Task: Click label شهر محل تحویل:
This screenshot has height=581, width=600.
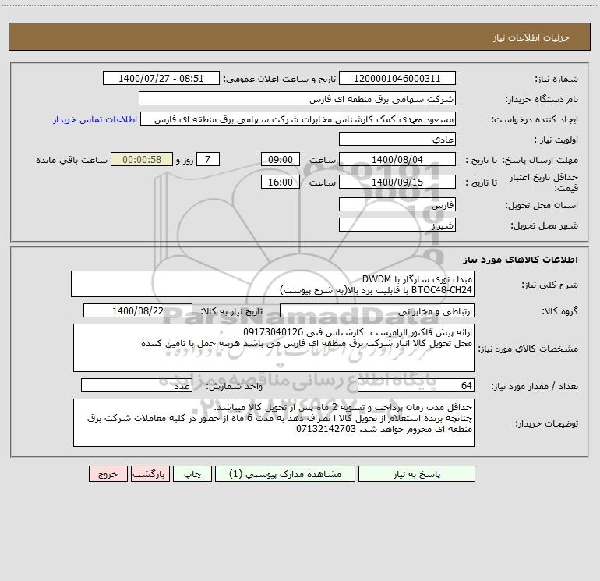Action: click(x=545, y=226)
